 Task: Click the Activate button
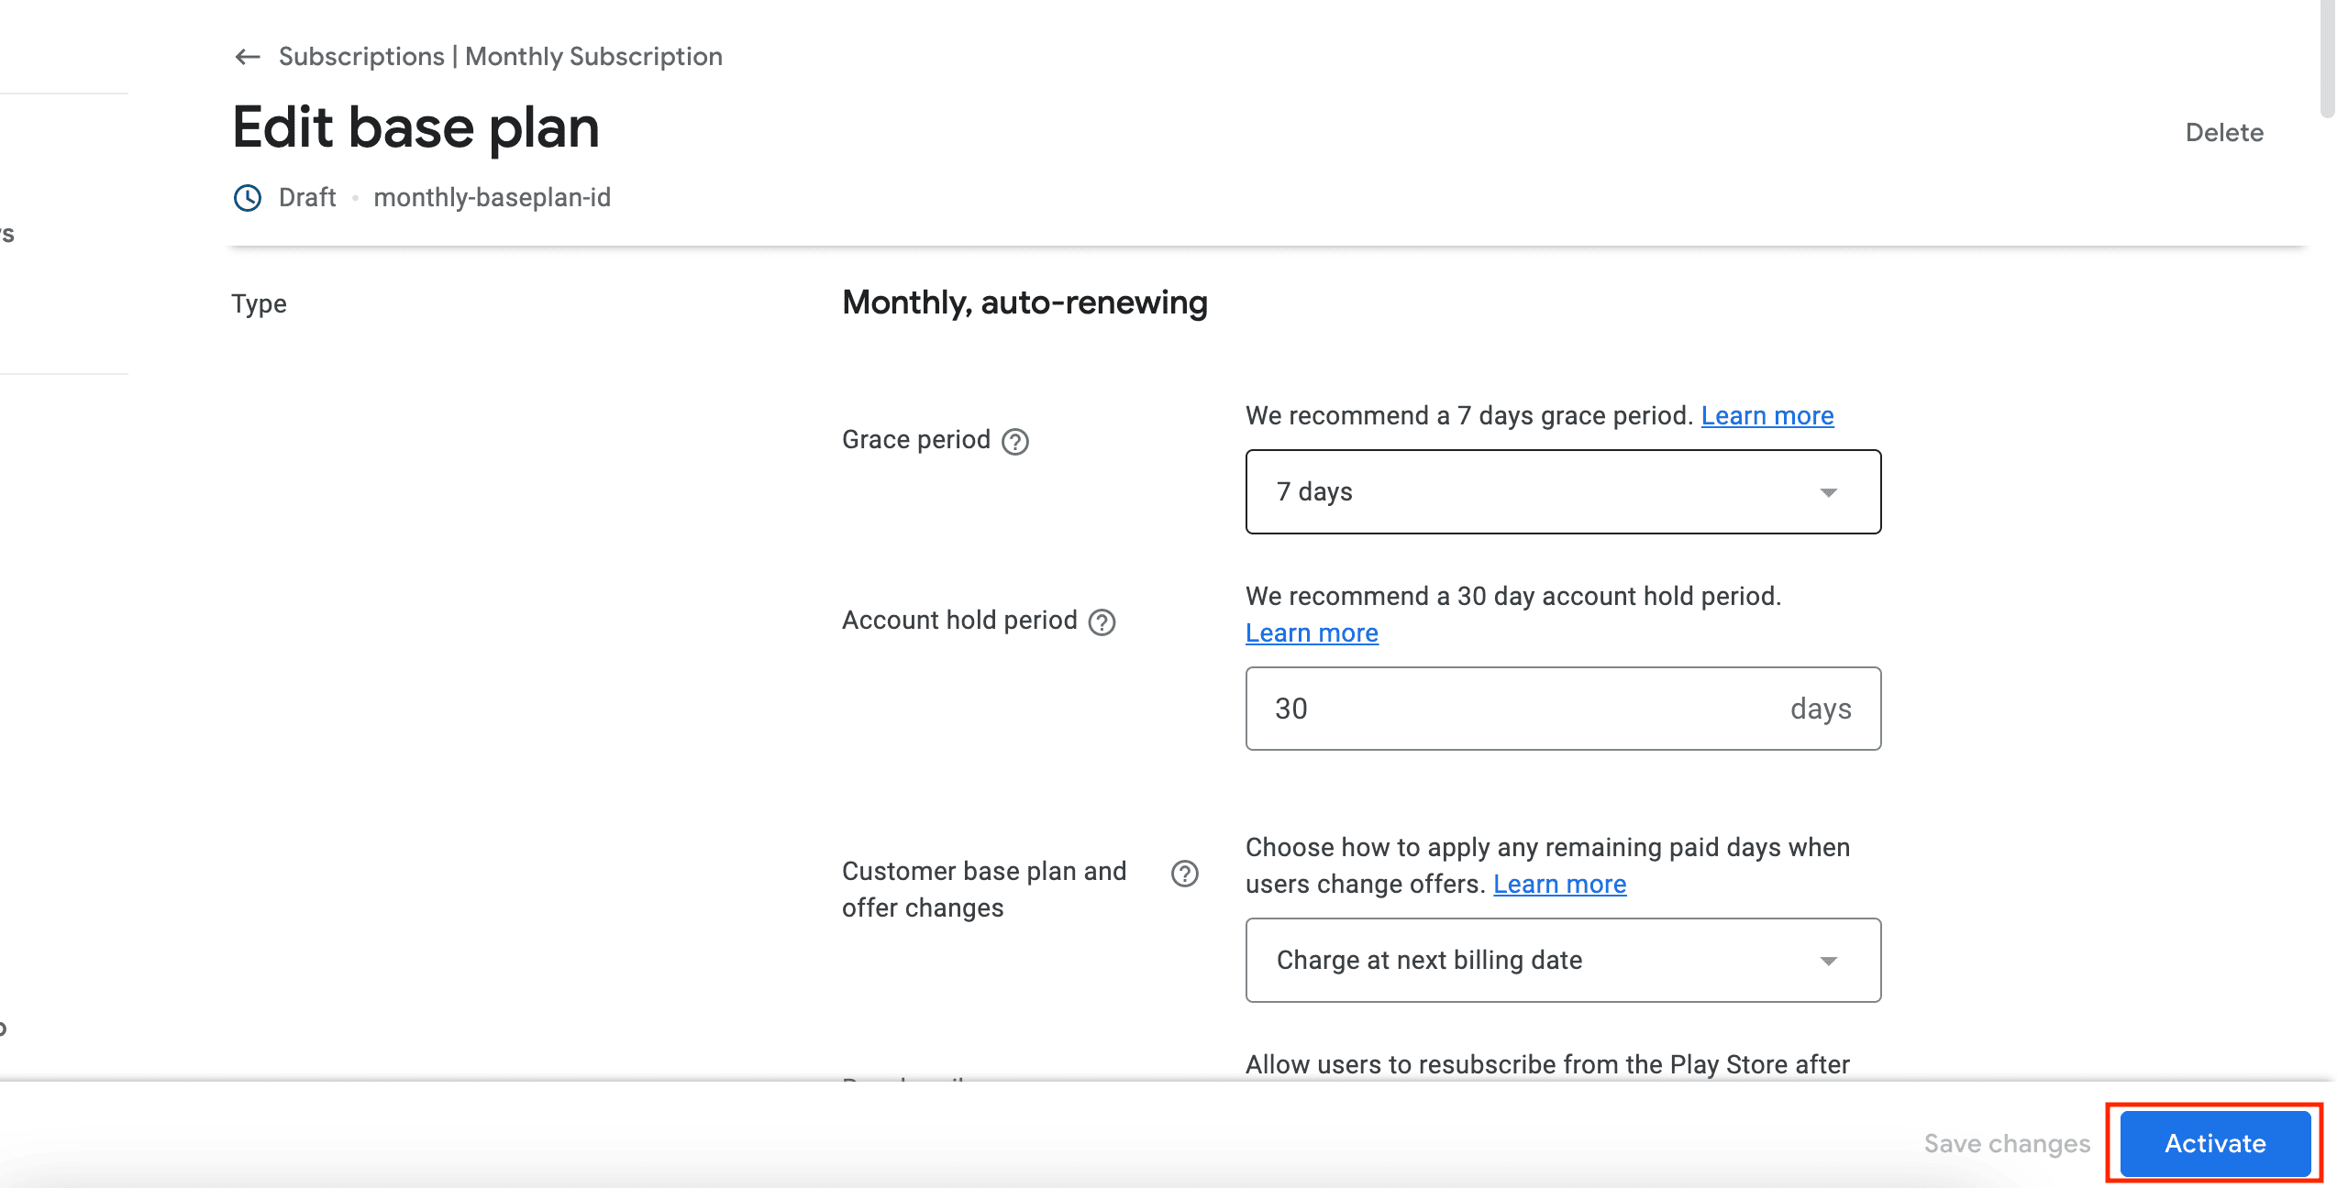click(x=2214, y=1143)
